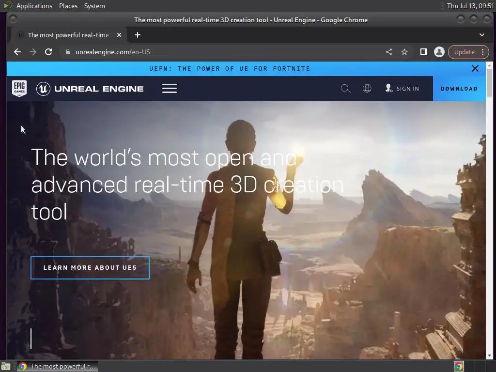Screen dimensions: 496x372
Task: Share this page icon
Action: pyautogui.click(x=389, y=52)
